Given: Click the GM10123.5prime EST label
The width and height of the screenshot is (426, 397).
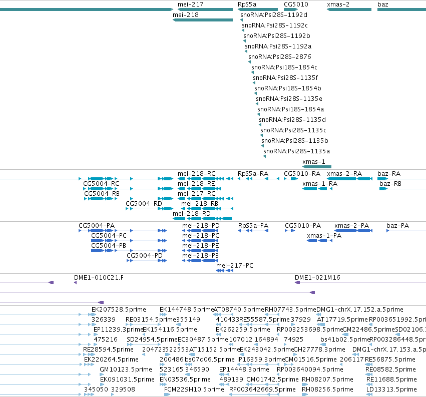Looking at the screenshot, I should click(126, 370).
